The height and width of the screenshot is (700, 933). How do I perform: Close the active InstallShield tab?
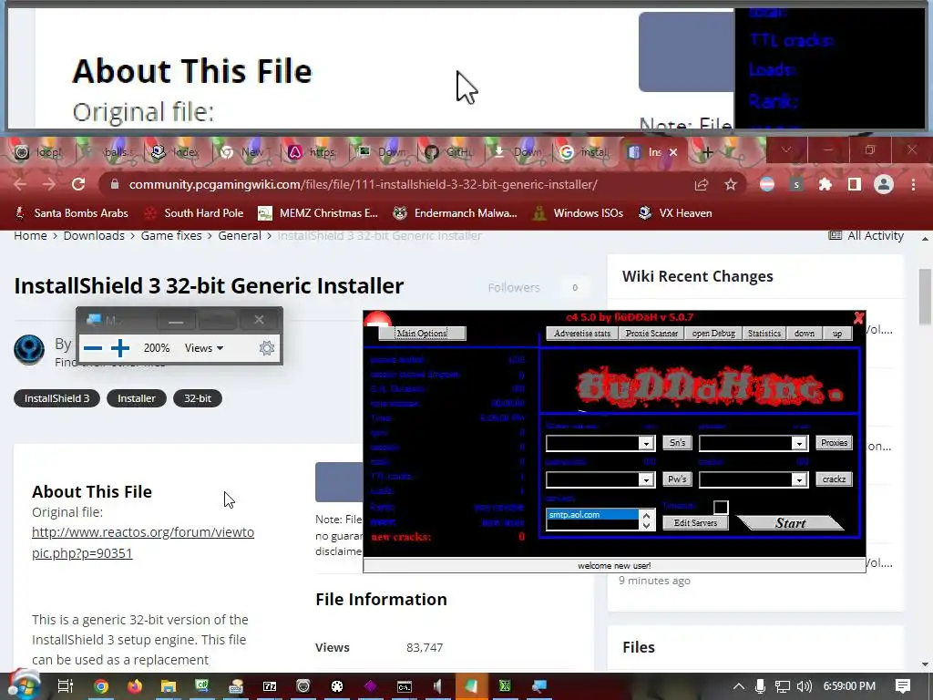673,152
